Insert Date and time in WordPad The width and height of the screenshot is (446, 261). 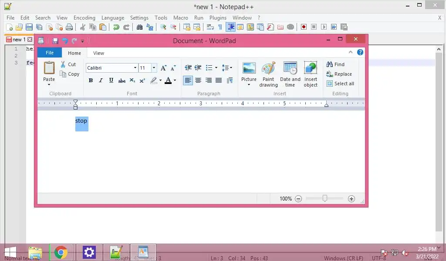point(290,74)
